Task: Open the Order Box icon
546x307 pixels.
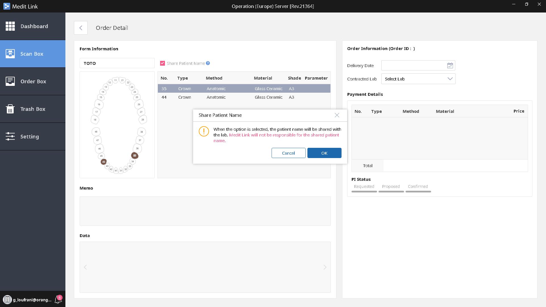Action: click(10, 81)
